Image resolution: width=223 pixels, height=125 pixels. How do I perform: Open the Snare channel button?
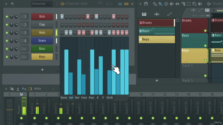click(42, 41)
